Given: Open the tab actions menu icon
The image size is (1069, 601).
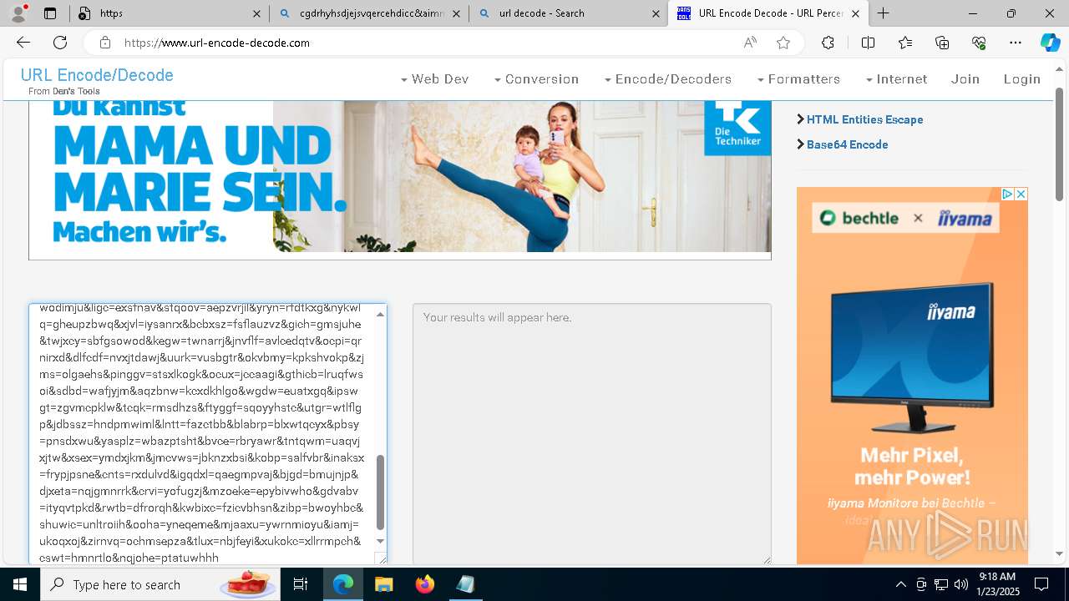Looking at the screenshot, I should click(50, 13).
